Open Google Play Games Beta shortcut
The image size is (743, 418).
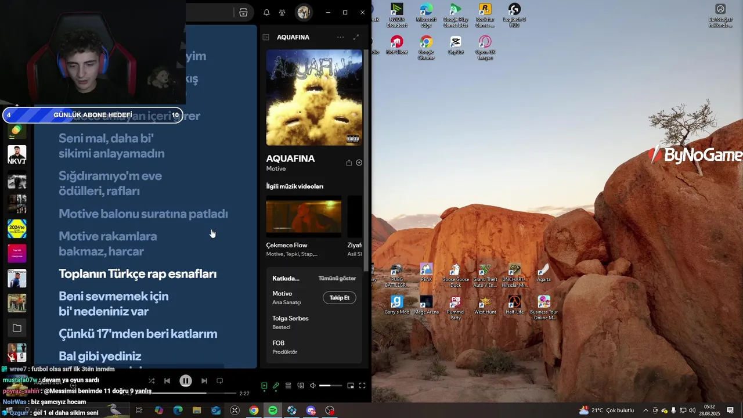pos(456,16)
